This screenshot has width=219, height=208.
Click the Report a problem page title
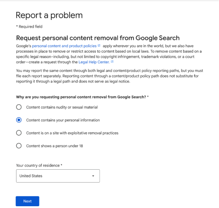pos(49,15)
